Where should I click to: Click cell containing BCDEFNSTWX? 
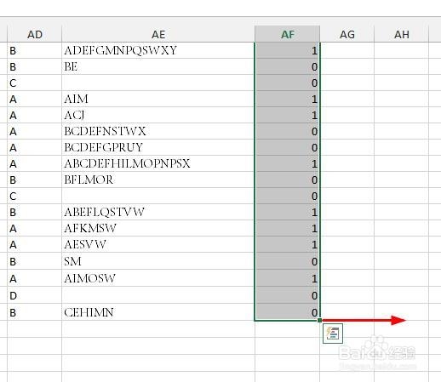tap(158, 131)
